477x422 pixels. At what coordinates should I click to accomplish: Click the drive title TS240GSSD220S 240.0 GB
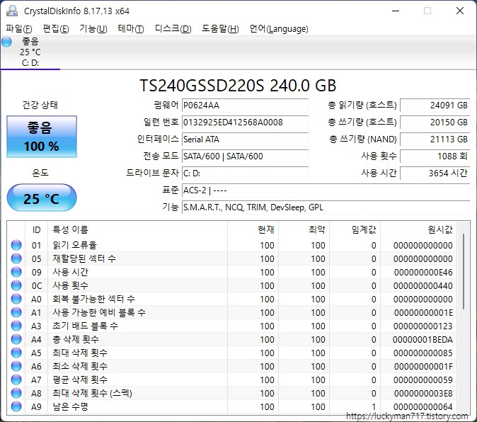[x=238, y=86]
